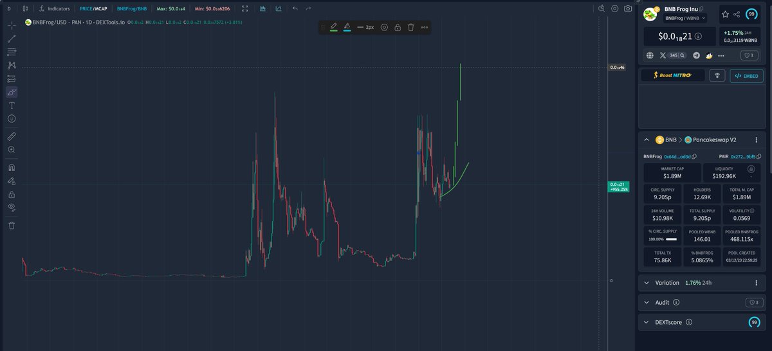772x351 pixels.
Task: Open the candle chart style selector
Action: tap(25, 9)
